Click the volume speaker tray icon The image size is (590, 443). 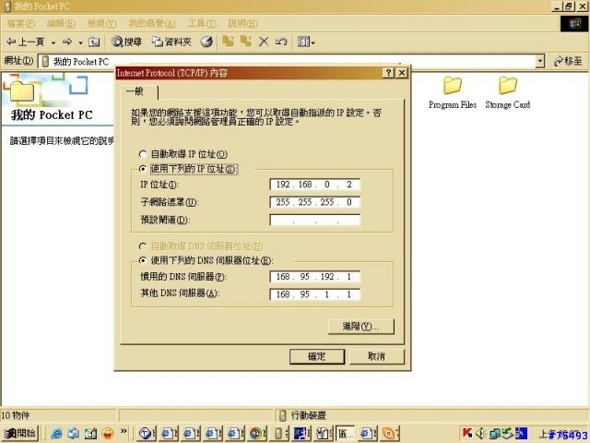[480, 433]
